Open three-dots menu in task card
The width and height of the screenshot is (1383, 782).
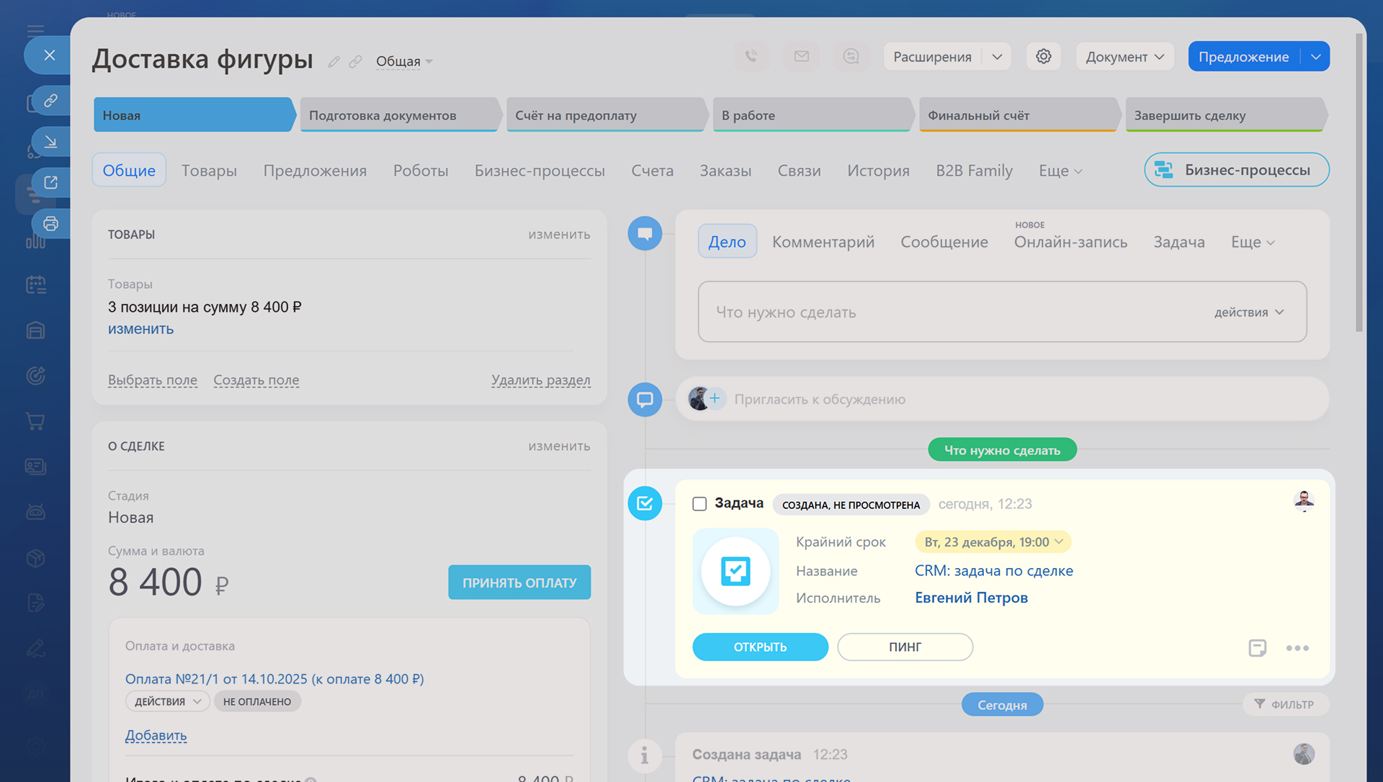coord(1297,648)
